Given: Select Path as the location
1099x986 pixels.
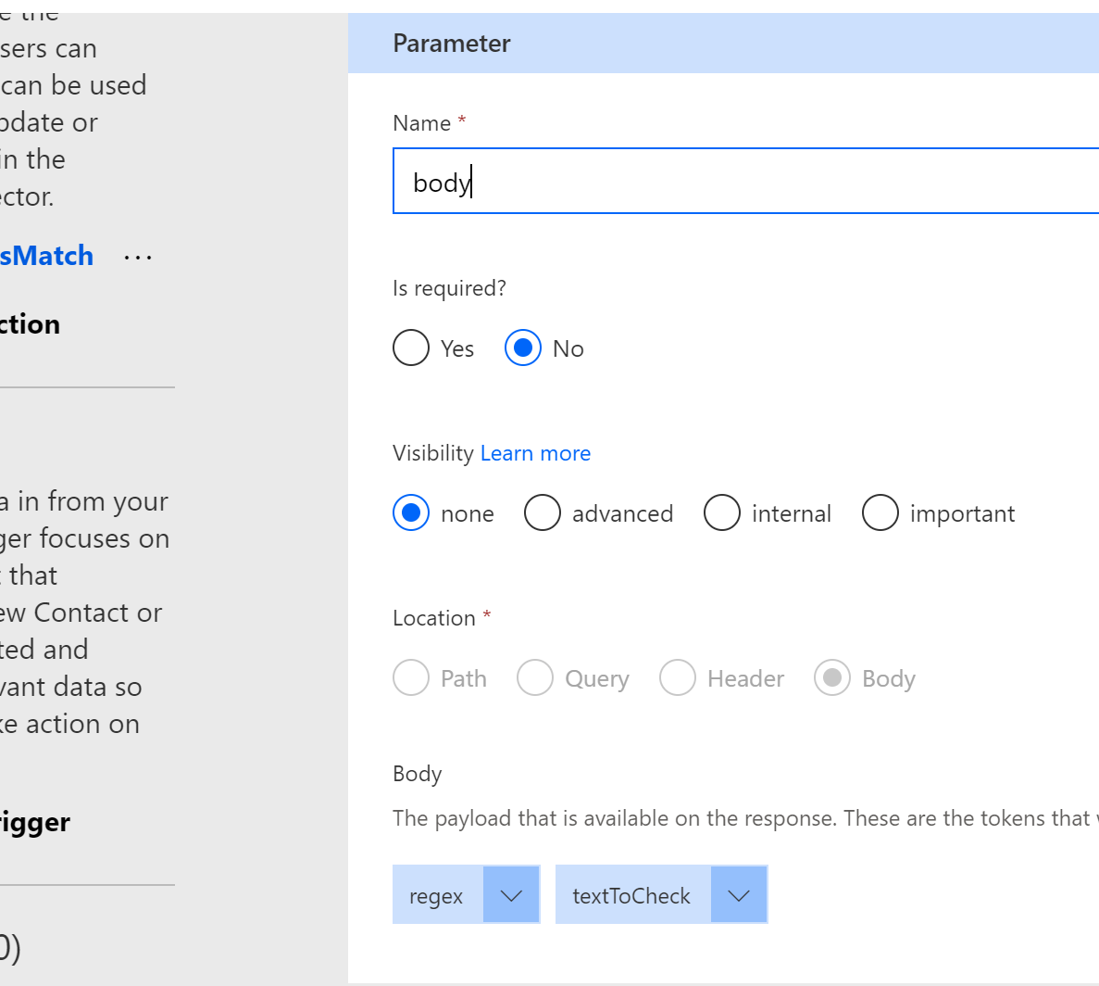Looking at the screenshot, I should pos(411,678).
